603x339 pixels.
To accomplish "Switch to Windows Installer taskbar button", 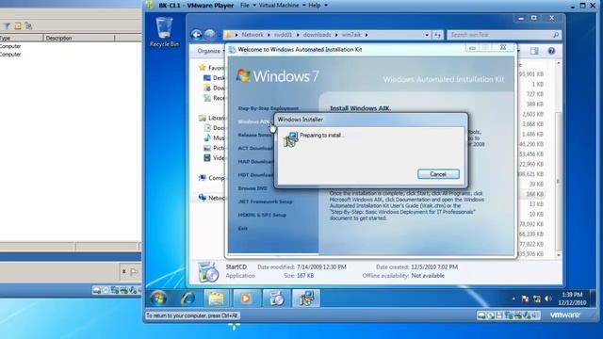I will pos(306,299).
